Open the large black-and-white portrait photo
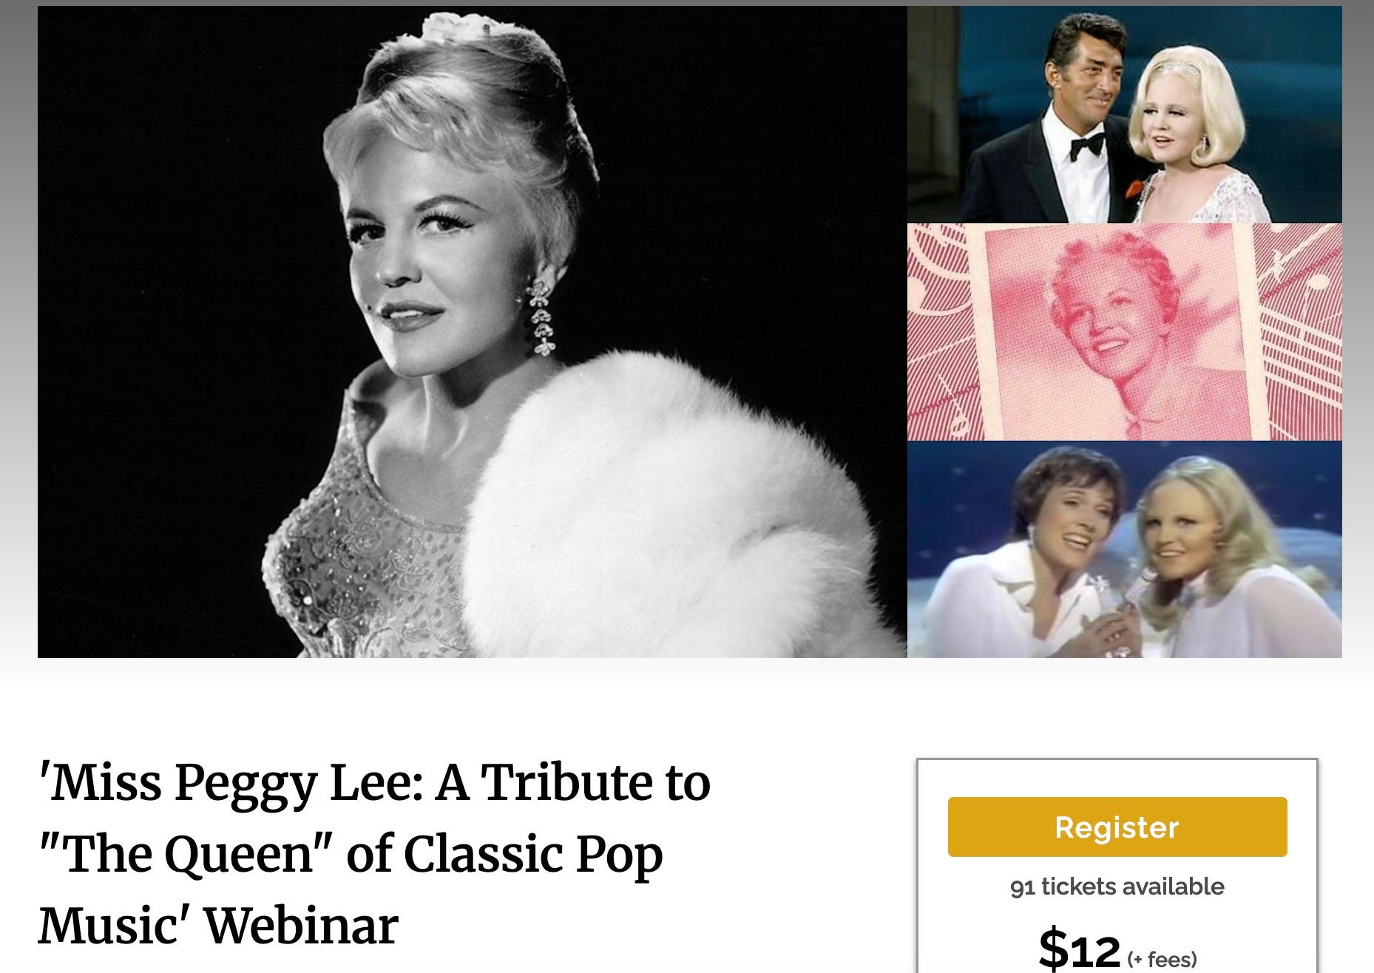Screen dimensions: 1374x973 (472, 332)
